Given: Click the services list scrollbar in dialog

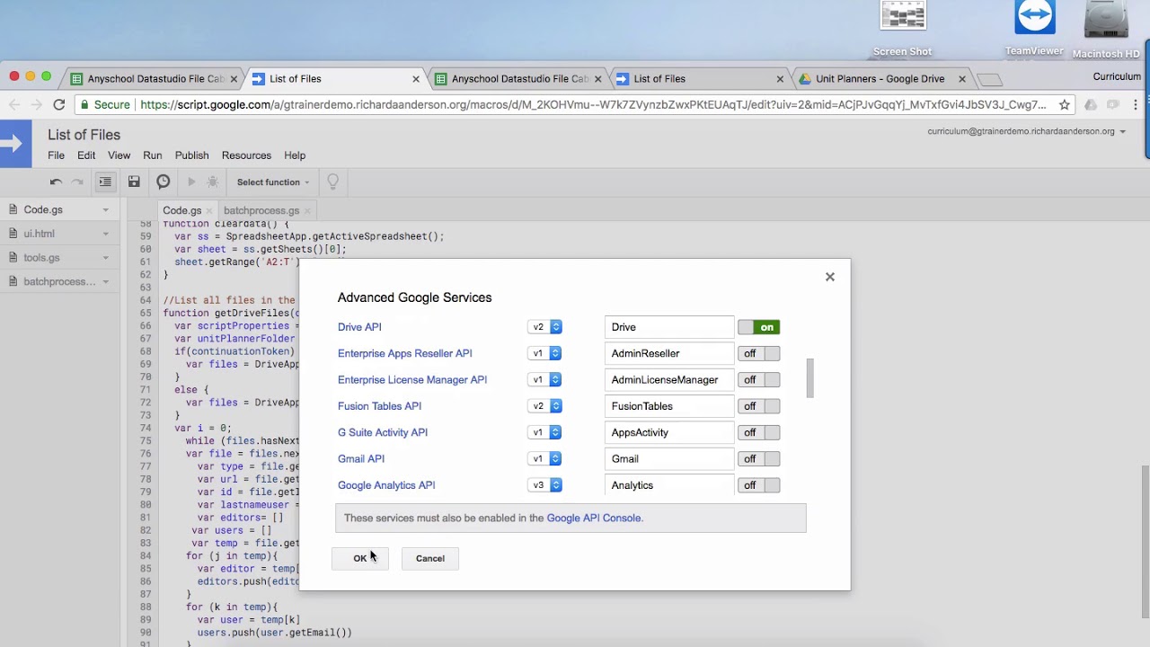Looking at the screenshot, I should tap(809, 378).
